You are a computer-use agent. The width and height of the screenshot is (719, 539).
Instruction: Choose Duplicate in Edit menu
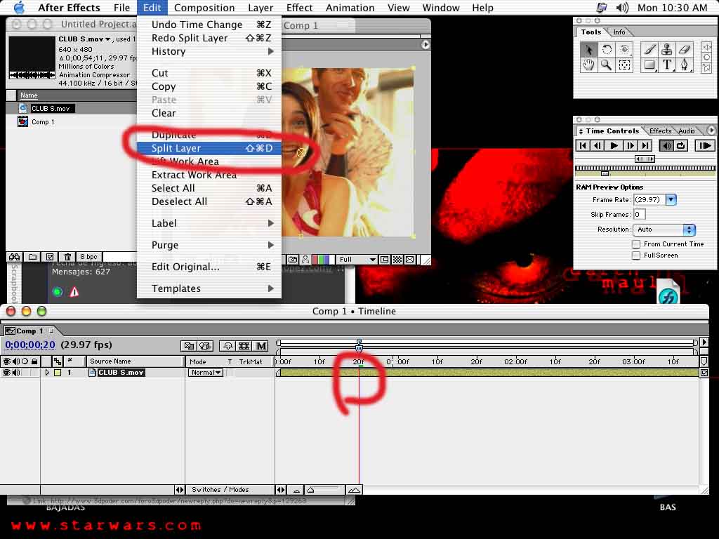[209, 135]
